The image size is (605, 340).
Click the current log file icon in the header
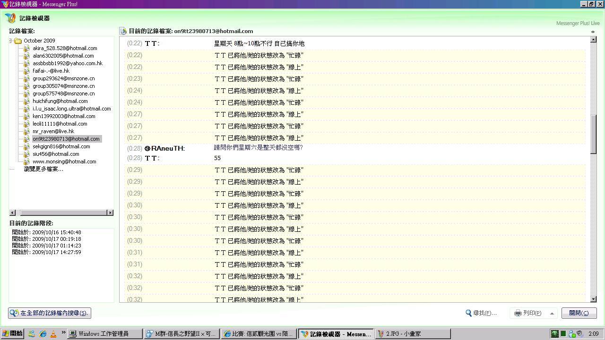pos(123,31)
